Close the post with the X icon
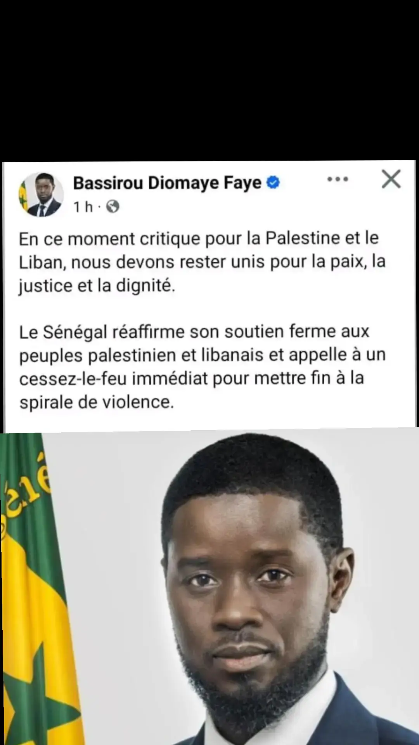Screen dimensions: 419x745 click(391, 179)
